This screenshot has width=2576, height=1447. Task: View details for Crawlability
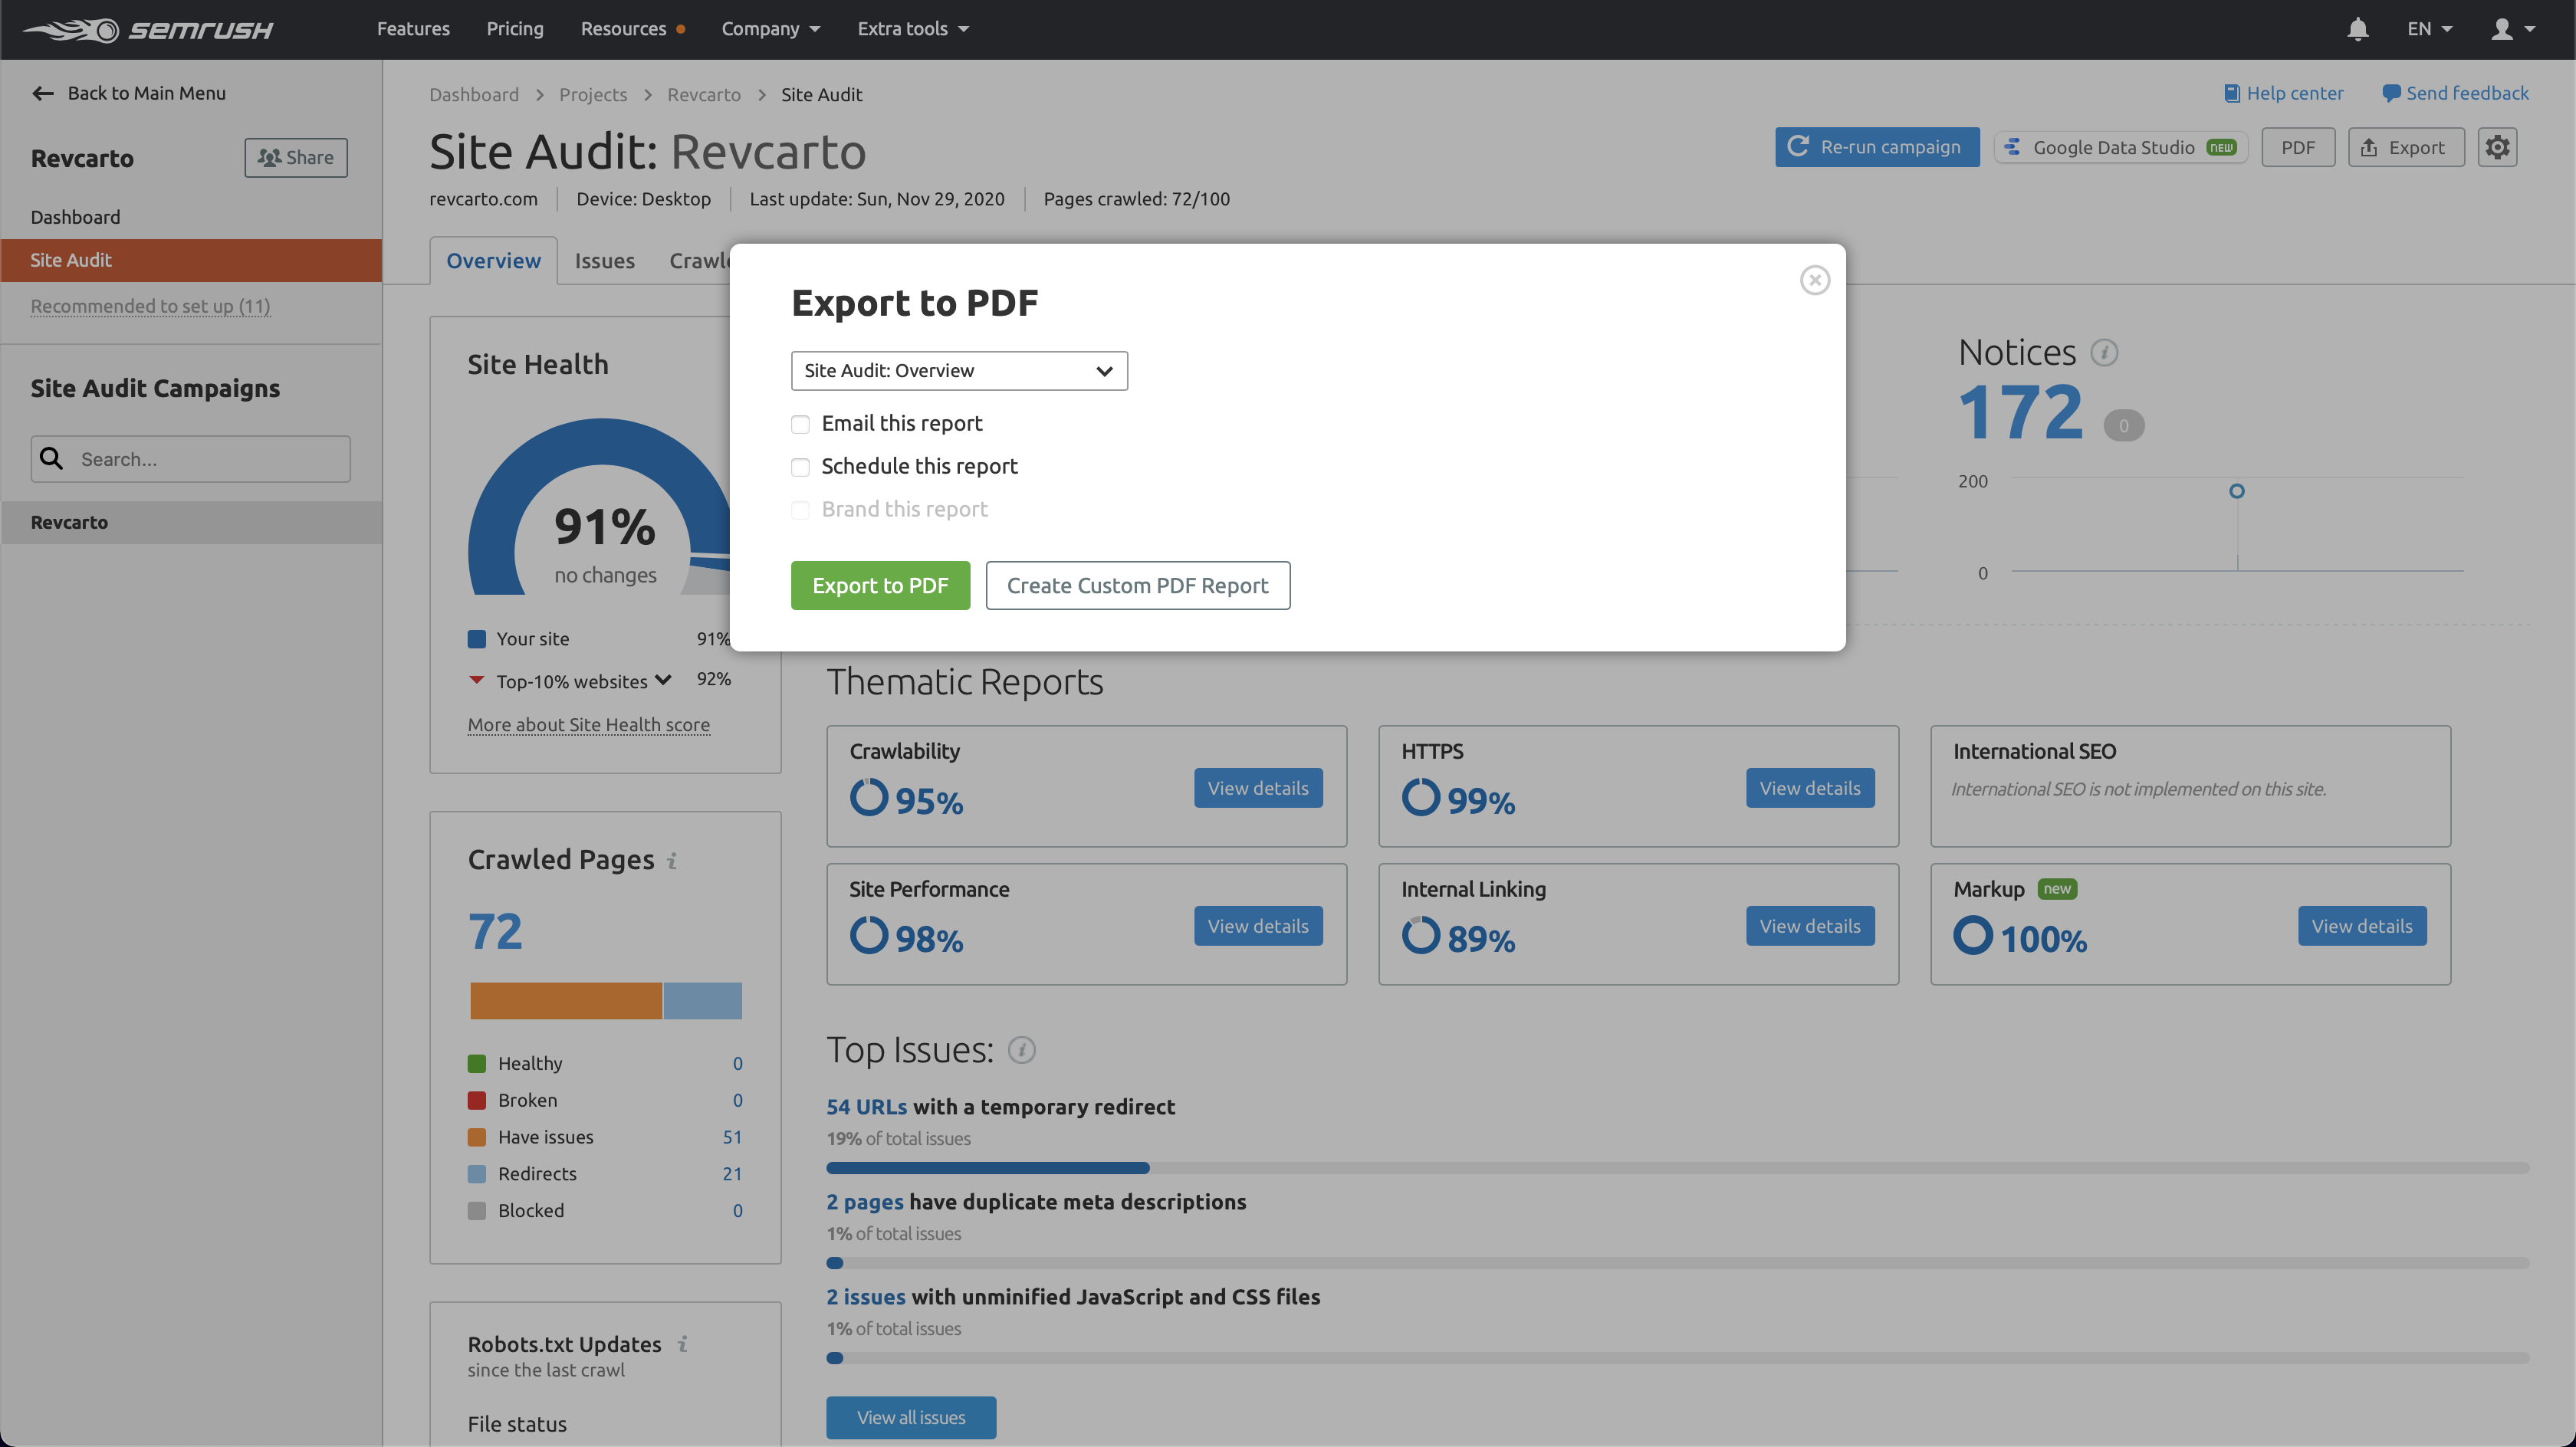pos(1258,788)
